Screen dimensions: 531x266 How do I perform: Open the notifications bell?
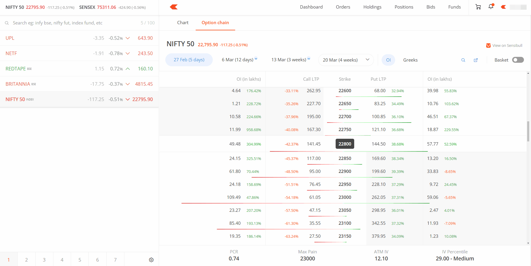[491, 6]
